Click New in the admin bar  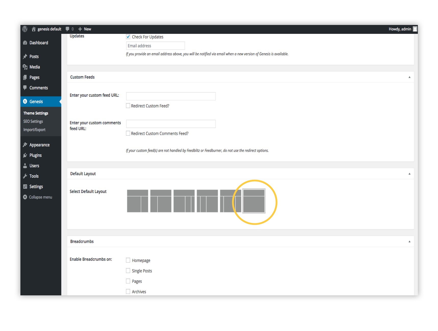[x=87, y=29]
